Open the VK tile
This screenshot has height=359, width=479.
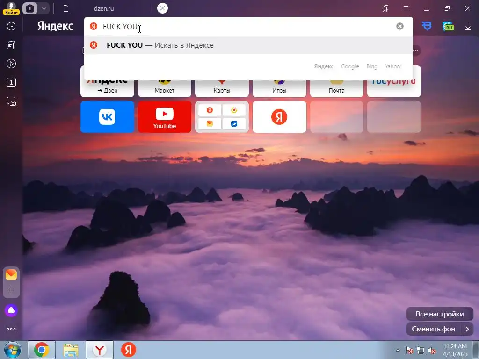coord(107,117)
